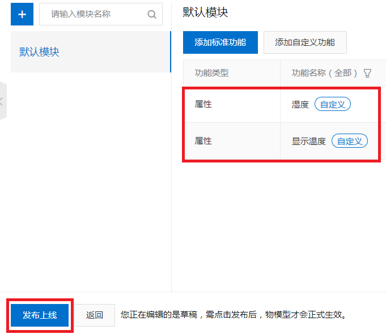Click the 自定义 tag beside 湿度

click(333, 104)
